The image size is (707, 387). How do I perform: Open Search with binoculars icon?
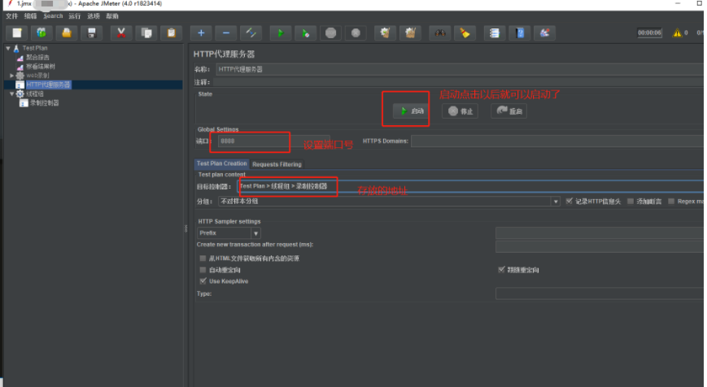click(x=439, y=33)
